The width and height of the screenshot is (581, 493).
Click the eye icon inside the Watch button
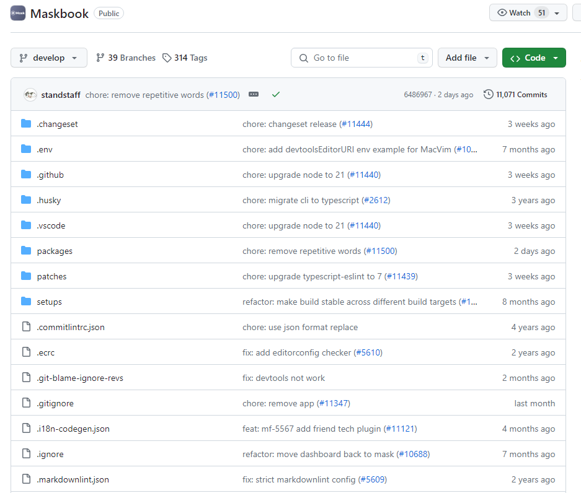point(502,12)
